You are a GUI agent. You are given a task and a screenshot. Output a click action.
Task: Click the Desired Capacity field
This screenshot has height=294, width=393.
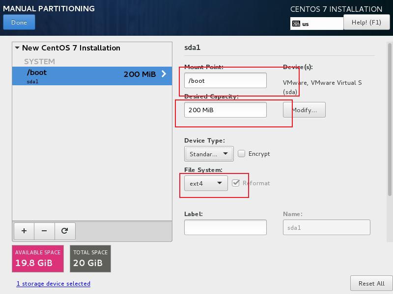pos(225,110)
